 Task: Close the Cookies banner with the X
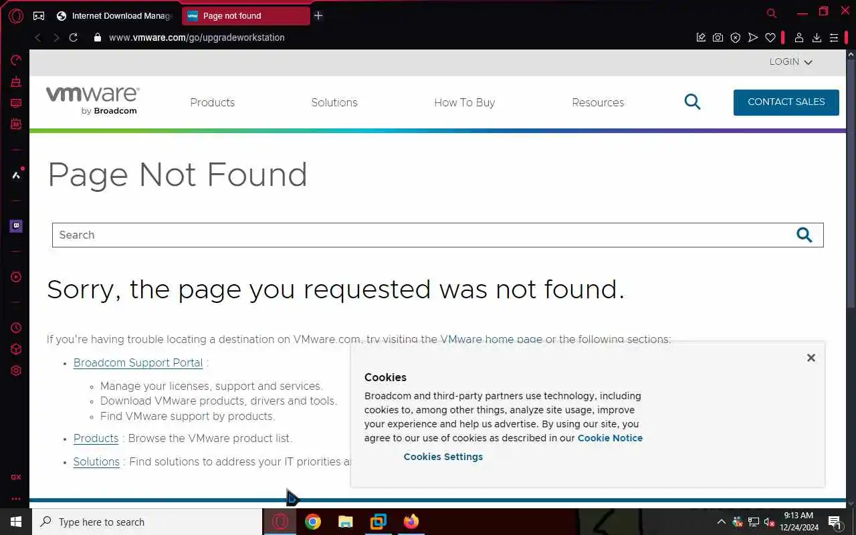[x=811, y=358]
